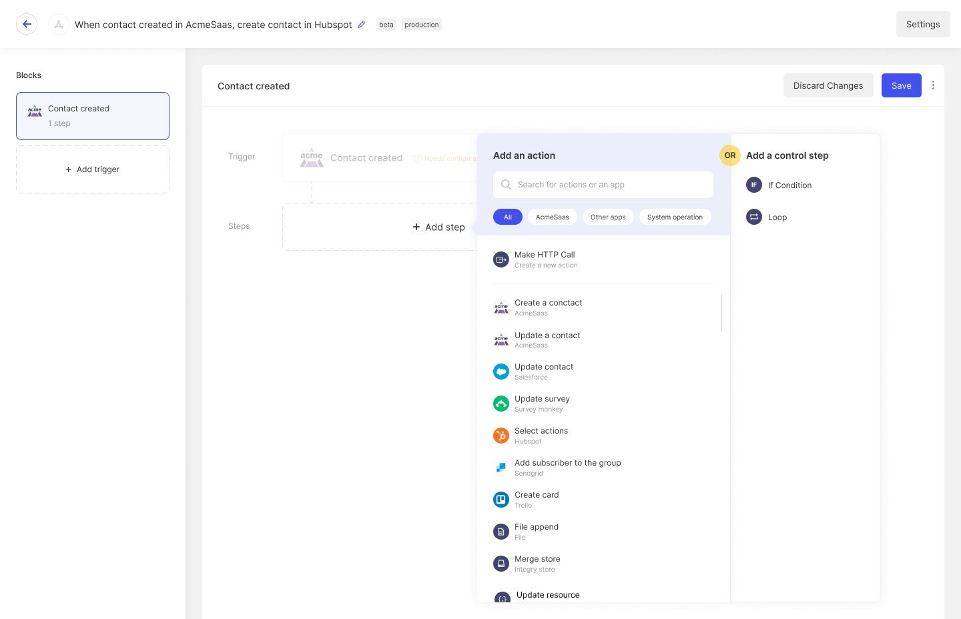Click the Survey monkey icon
The height and width of the screenshot is (619, 961).
pos(501,404)
